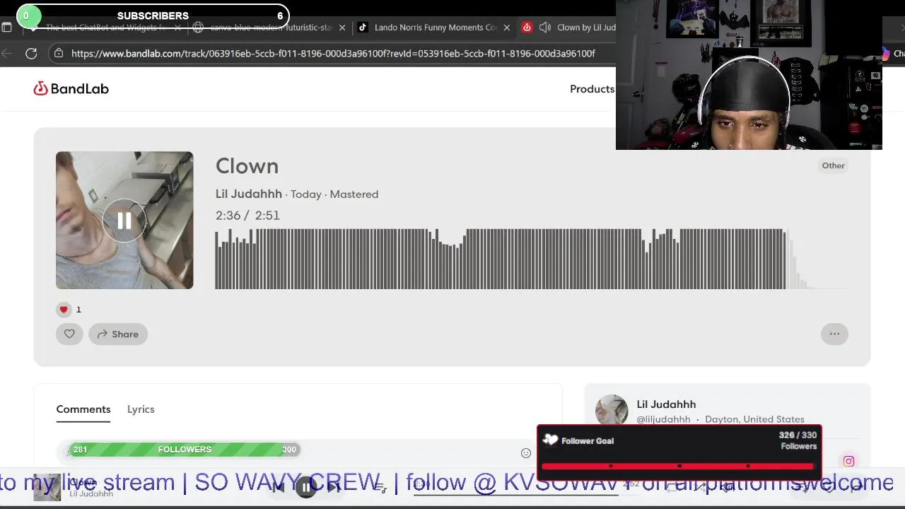
Task: Click the 'Mastered' label text
Action: pyautogui.click(x=354, y=194)
